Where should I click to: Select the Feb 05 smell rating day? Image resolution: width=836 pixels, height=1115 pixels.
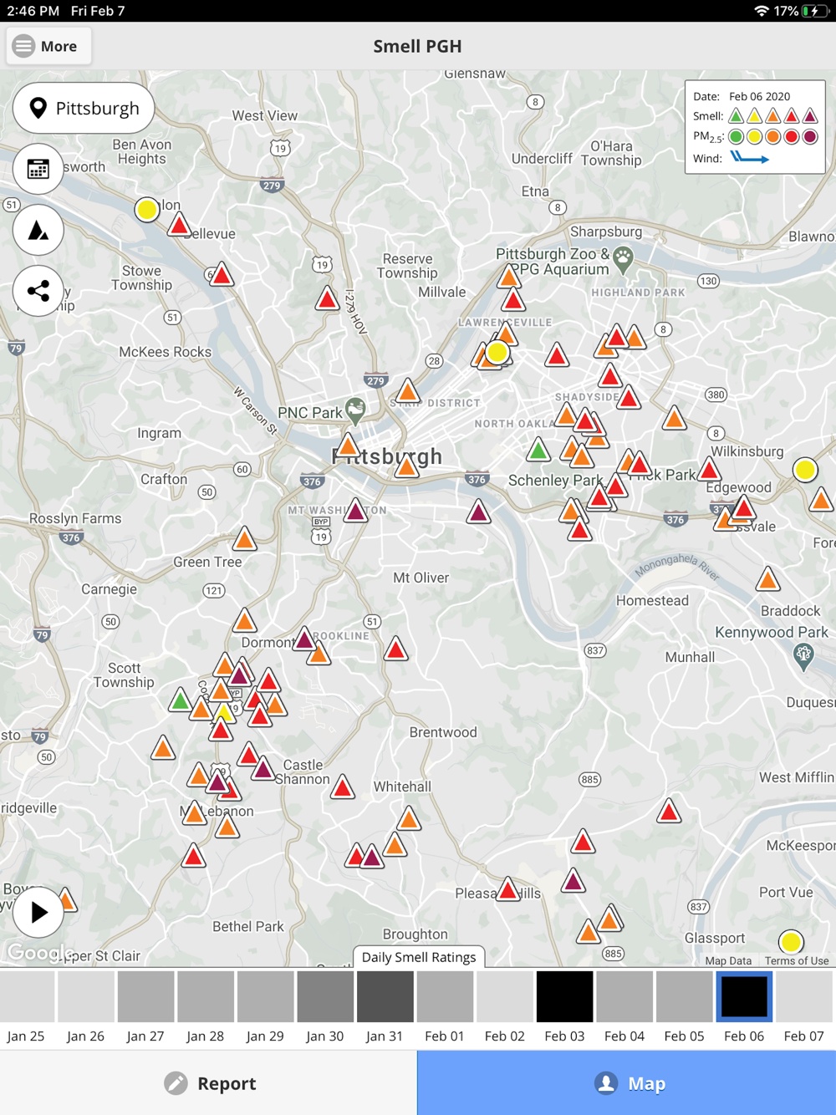(685, 1007)
